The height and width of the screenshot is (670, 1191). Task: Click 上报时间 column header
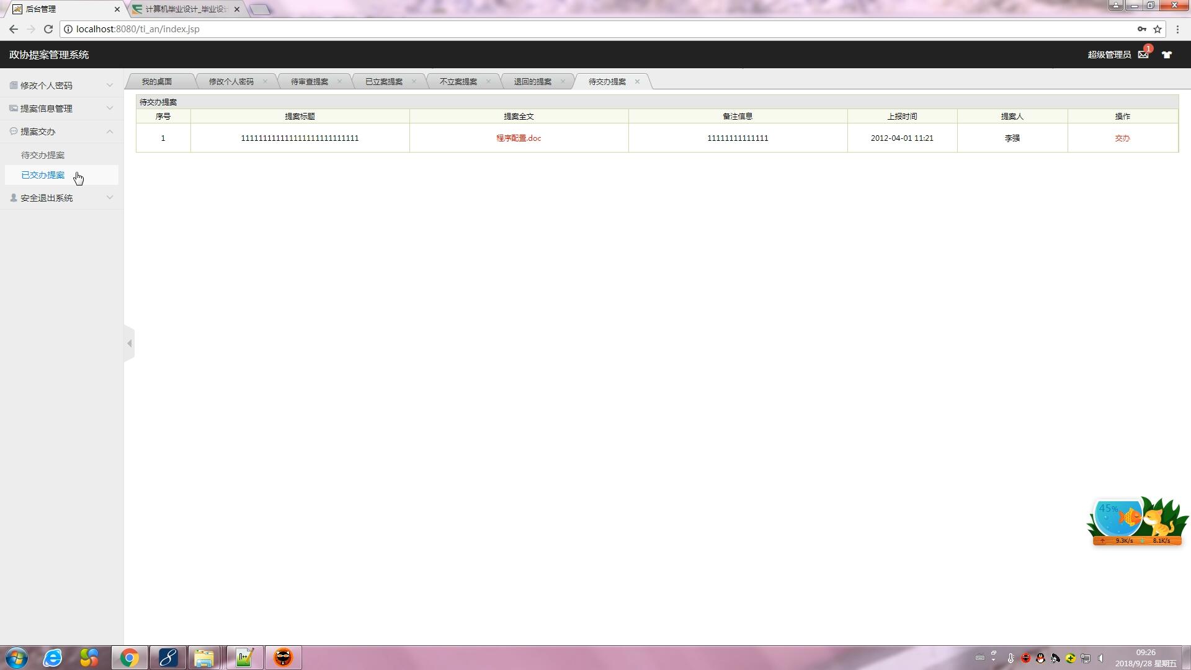pos(902,116)
